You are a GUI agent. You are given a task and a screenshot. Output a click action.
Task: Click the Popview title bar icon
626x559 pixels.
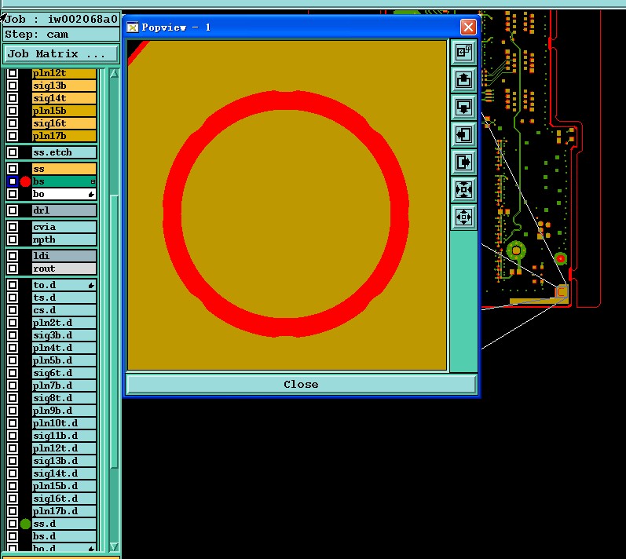coord(133,27)
